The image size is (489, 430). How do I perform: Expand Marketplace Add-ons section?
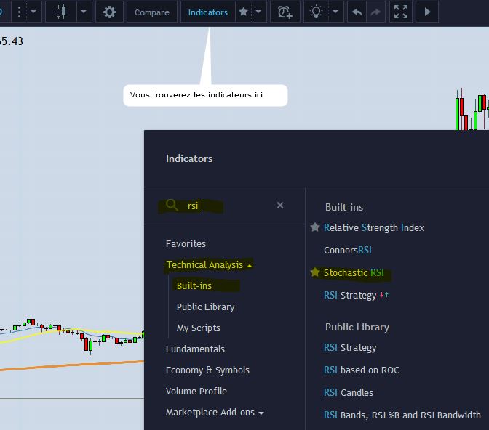click(x=261, y=413)
